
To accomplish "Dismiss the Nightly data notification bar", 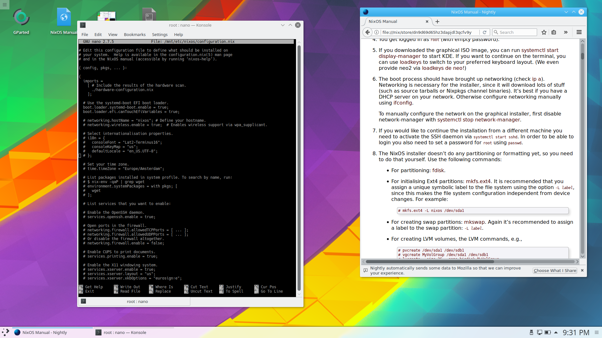I will pyautogui.click(x=582, y=270).
